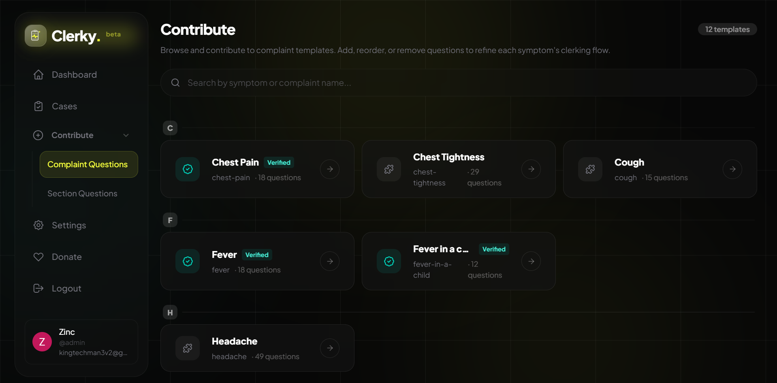
Task: Focus the symptom search field
Action: pyautogui.click(x=459, y=83)
